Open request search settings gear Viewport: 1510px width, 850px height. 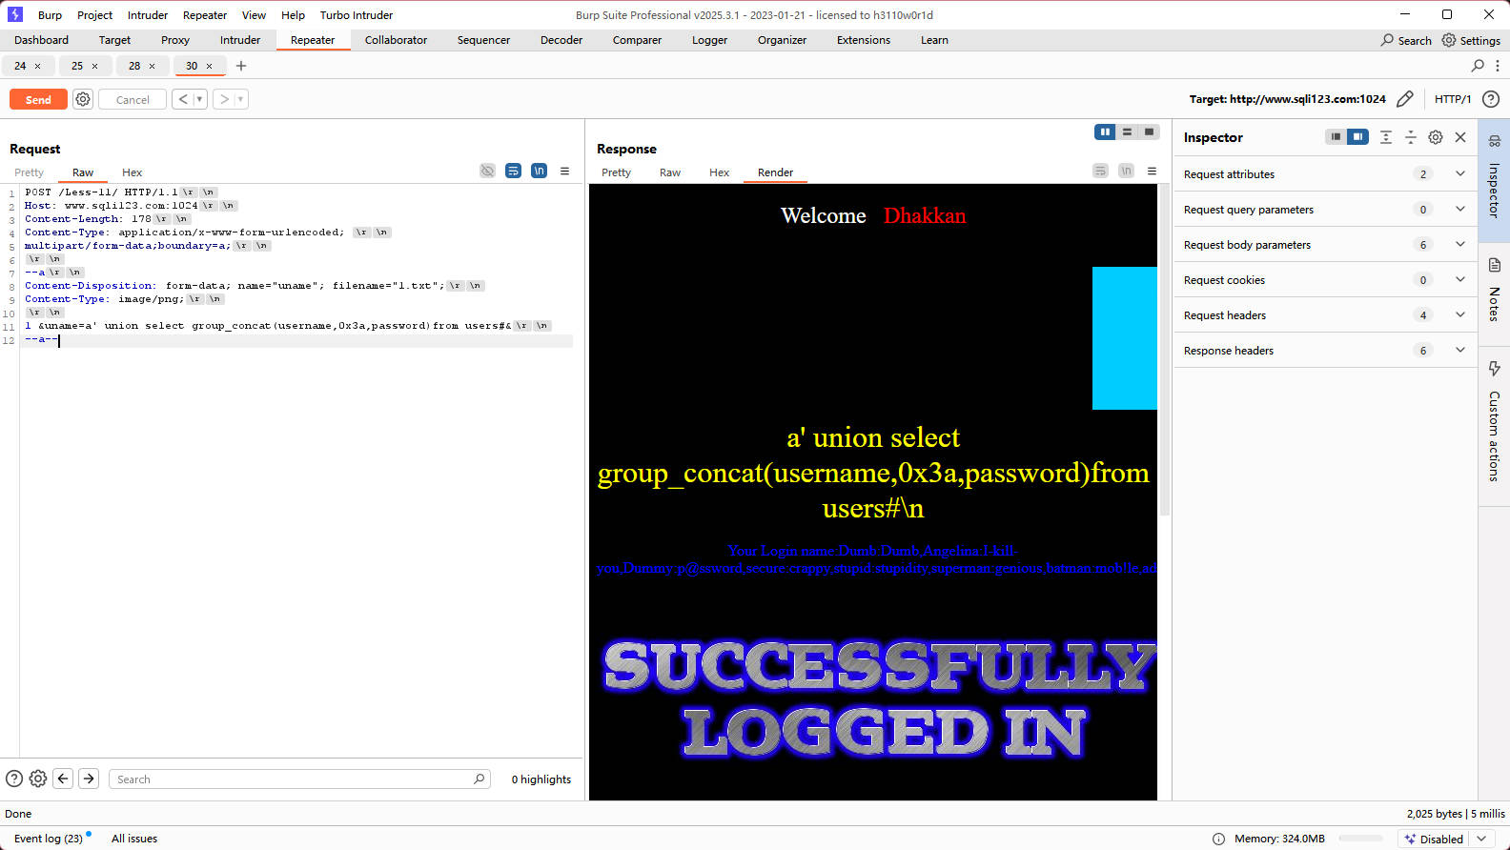(x=38, y=779)
